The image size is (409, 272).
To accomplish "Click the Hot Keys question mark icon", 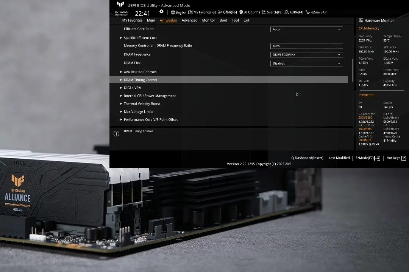I will (404, 158).
